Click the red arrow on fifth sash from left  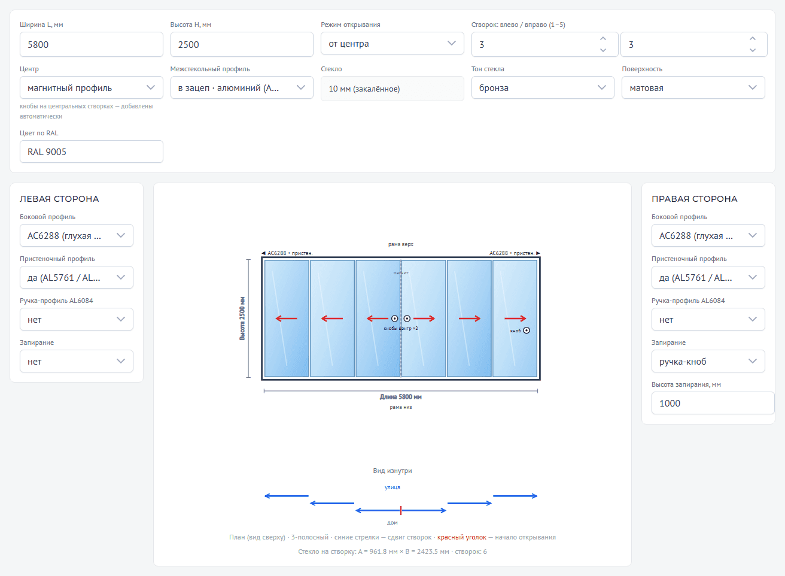click(470, 319)
